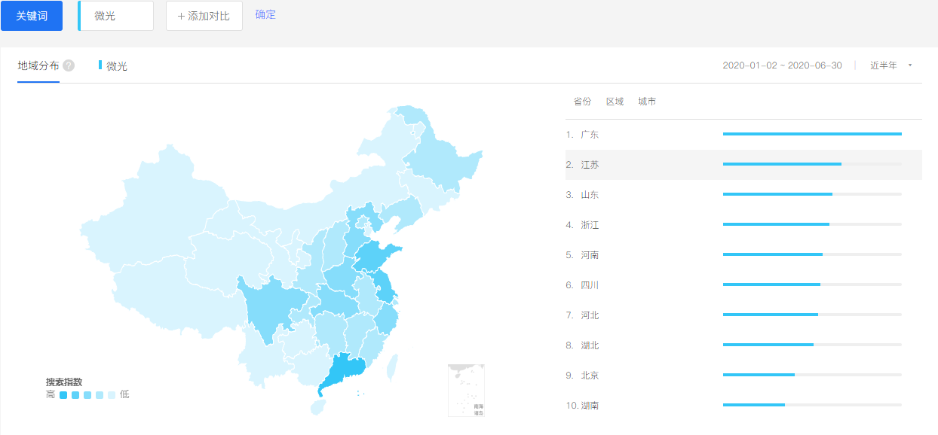Click the darkest search index legend swatch
This screenshot has width=938, height=435.
tap(63, 394)
